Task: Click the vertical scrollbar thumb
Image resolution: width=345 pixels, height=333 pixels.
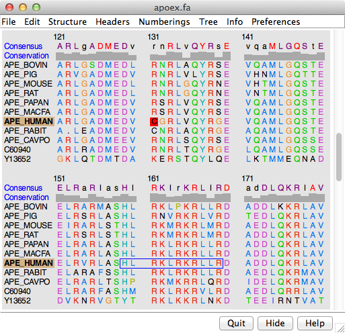Action: pyautogui.click(x=339, y=157)
